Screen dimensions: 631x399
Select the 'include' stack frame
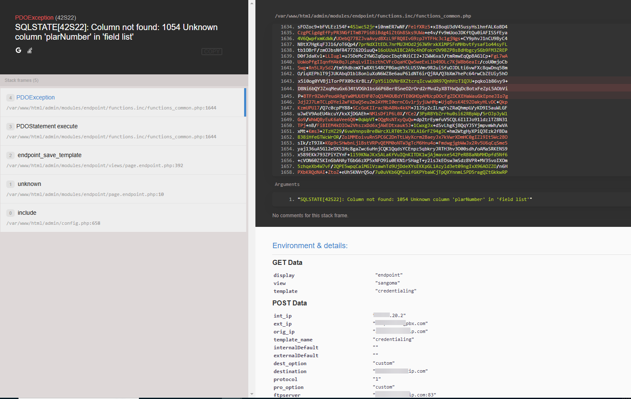click(x=27, y=213)
